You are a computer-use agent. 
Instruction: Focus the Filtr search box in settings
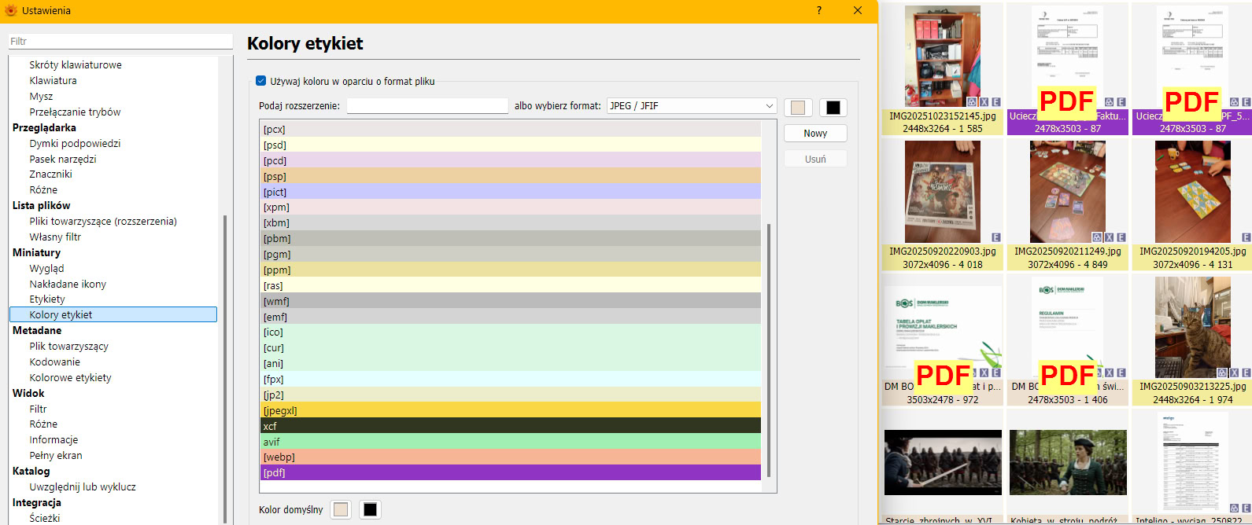pyautogui.click(x=120, y=41)
